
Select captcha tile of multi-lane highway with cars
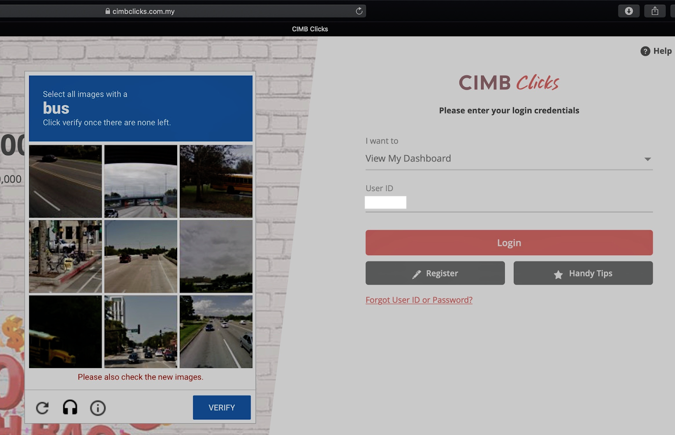tap(216, 332)
